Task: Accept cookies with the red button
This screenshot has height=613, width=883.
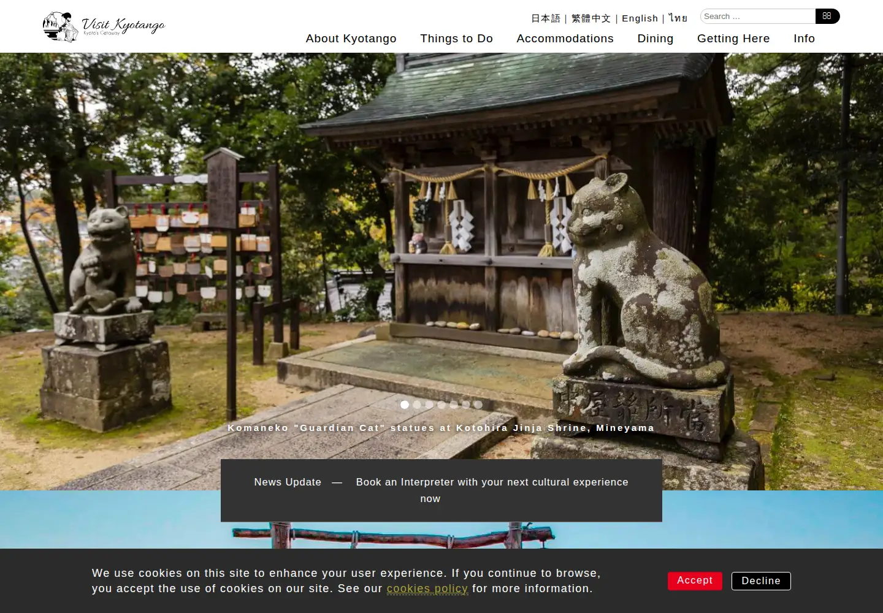Action: (695, 581)
